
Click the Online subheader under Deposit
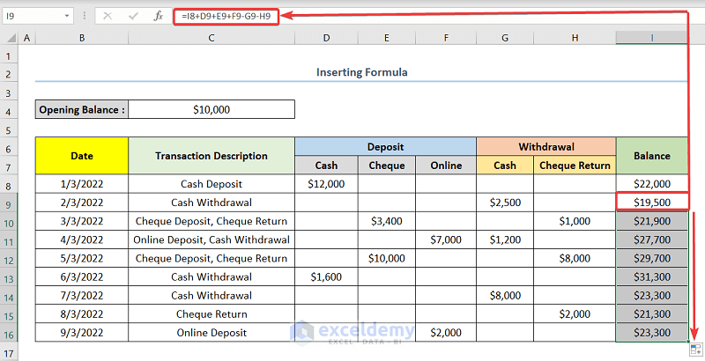(x=446, y=166)
